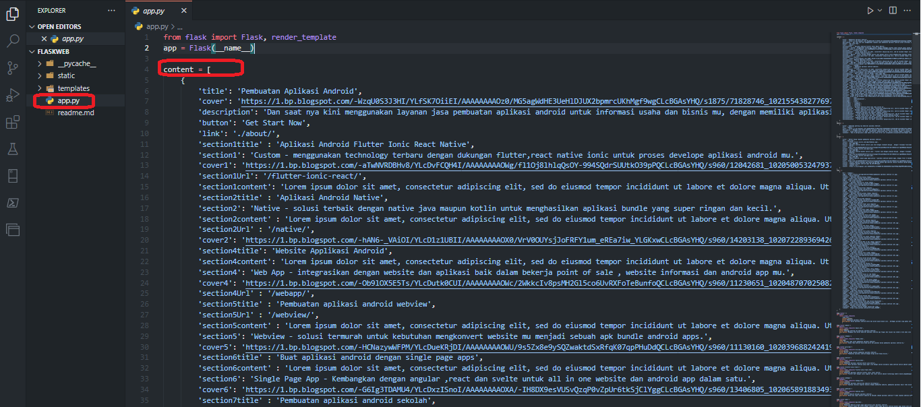Place cursor on 'render_template' import

click(x=303, y=37)
